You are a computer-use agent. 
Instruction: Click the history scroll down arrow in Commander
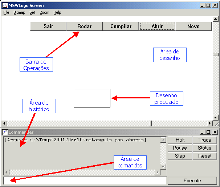163,167
